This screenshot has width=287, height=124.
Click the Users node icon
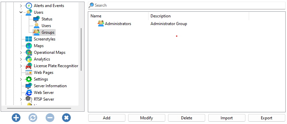(29, 12)
